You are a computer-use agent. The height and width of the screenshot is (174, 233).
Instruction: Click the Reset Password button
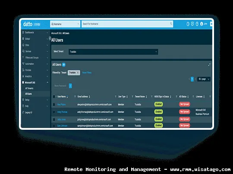(x=60, y=86)
